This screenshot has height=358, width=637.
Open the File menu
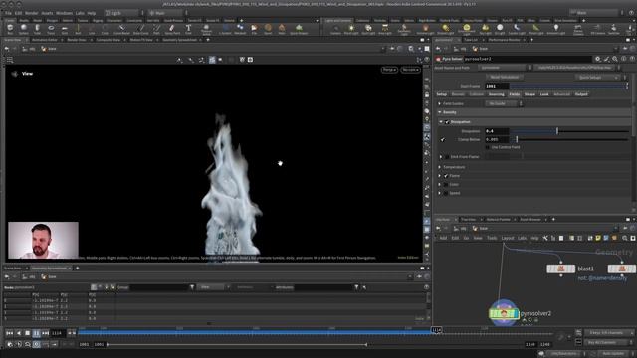[8, 13]
